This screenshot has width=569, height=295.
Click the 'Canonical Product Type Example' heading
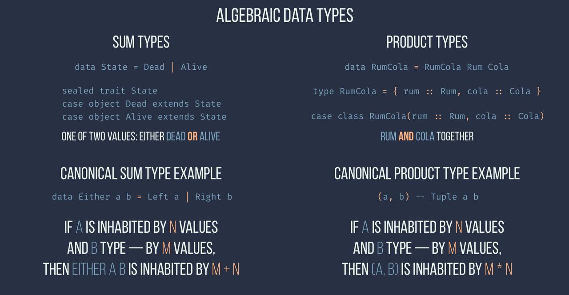click(x=427, y=173)
